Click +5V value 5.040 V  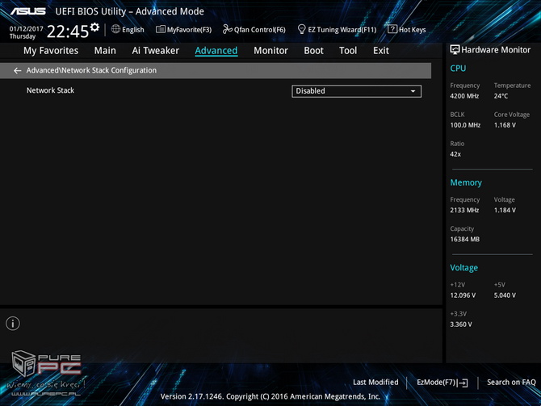click(505, 295)
